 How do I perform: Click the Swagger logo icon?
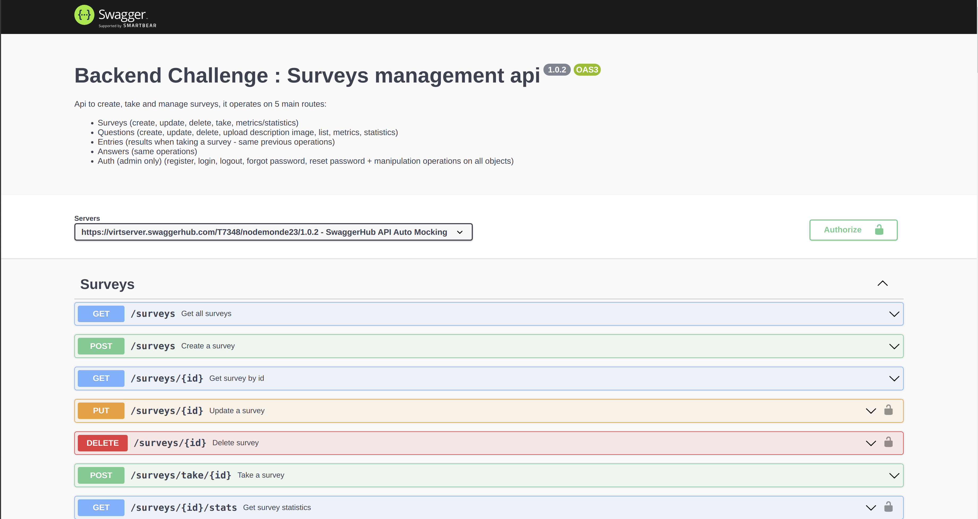[x=84, y=15]
